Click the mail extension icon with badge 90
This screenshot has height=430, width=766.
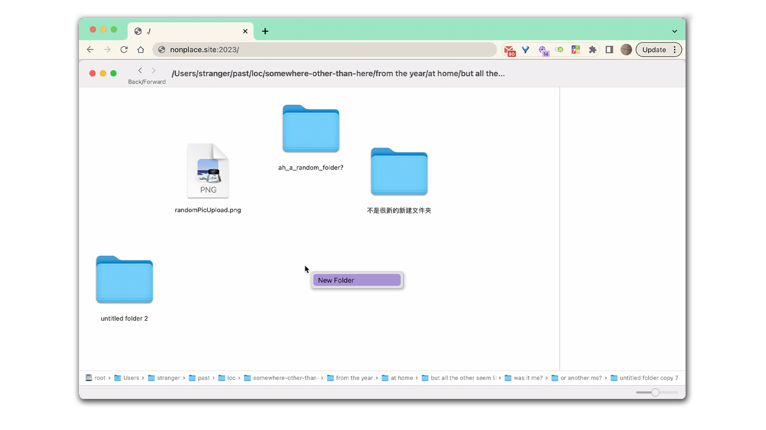click(x=509, y=50)
